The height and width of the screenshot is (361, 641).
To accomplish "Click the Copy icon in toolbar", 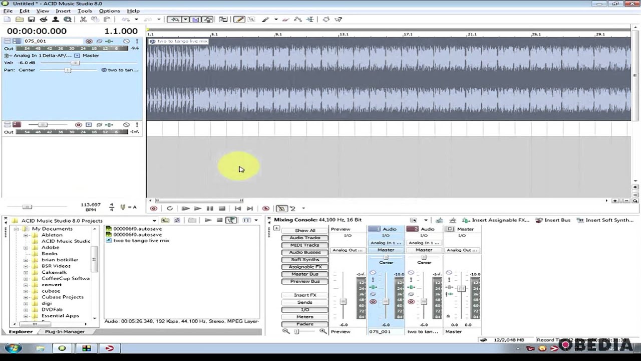I will pyautogui.click(x=95, y=20).
